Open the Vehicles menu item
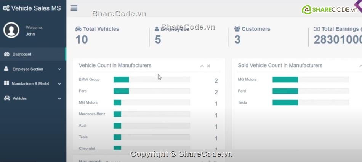The height and width of the screenshot is (162, 362). [33, 98]
